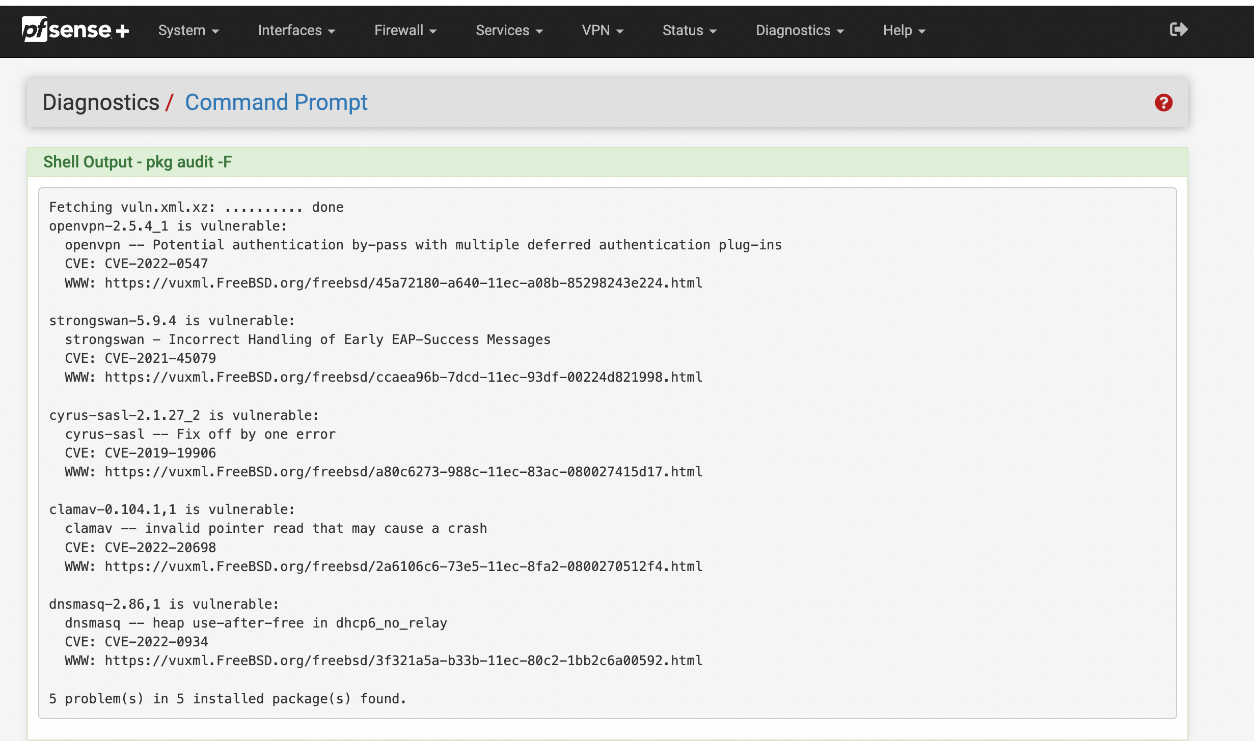Click the cyrus-sasl vuxml URL line
Viewport: 1254px width, 741px height.
(403, 472)
